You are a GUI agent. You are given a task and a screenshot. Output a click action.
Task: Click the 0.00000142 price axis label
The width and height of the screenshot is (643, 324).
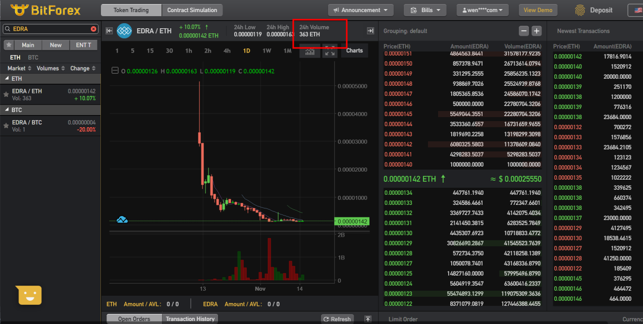[352, 221]
